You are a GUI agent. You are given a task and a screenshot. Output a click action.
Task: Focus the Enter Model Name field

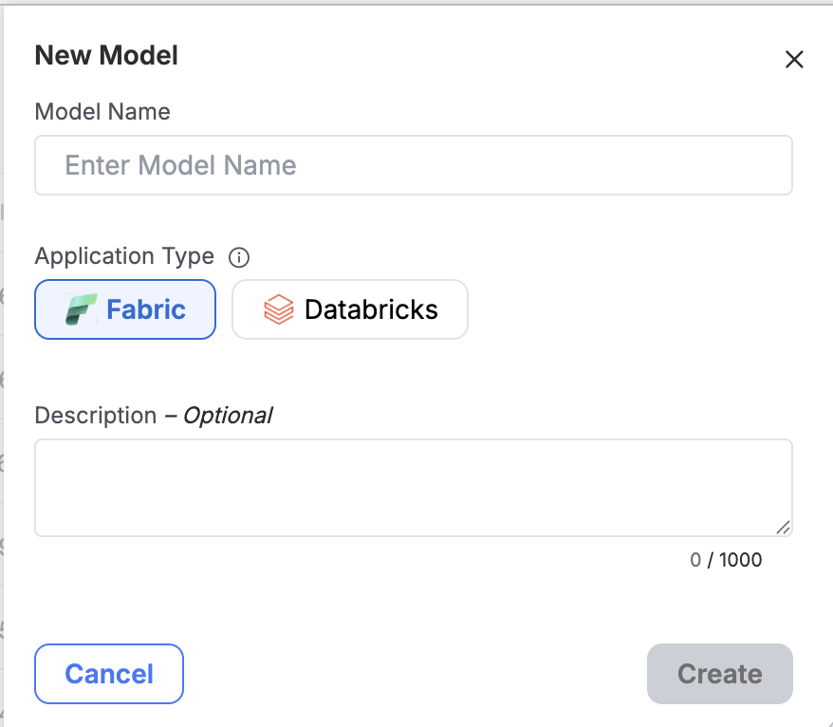414,165
